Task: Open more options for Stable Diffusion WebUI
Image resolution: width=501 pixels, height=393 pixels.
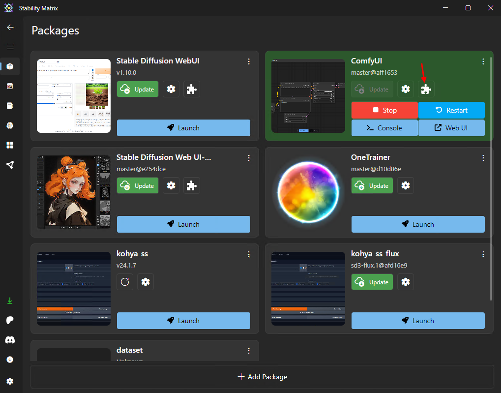Action: tap(249, 61)
